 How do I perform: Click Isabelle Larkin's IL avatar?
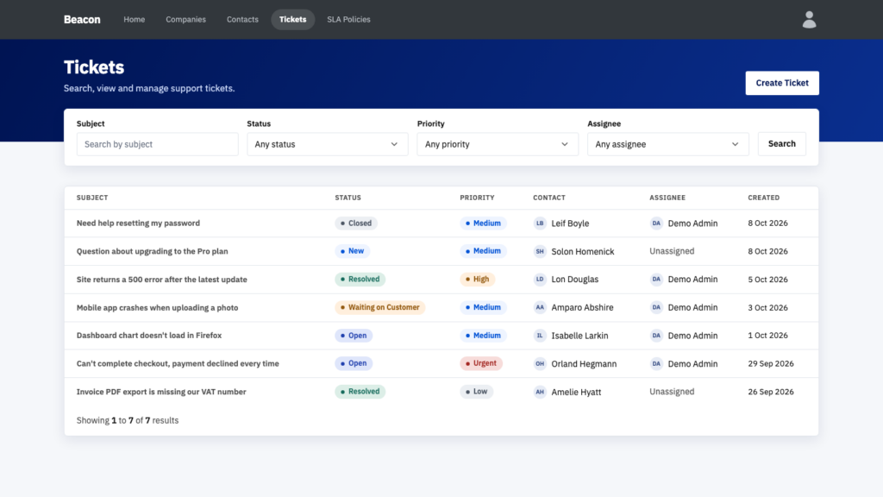pyautogui.click(x=540, y=336)
